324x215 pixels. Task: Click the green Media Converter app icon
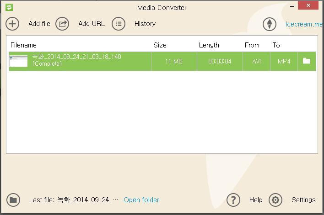[9, 7]
